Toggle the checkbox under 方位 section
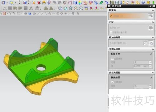 (x=111, y=32)
